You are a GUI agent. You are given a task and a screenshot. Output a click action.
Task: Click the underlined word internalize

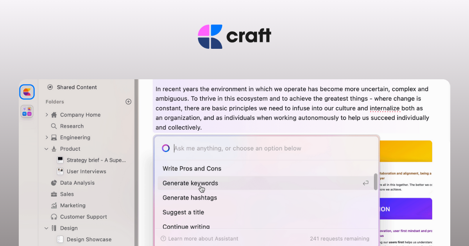[x=385, y=108]
